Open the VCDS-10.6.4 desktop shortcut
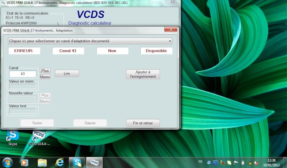The height and width of the screenshot is (168, 287). pos(39,138)
